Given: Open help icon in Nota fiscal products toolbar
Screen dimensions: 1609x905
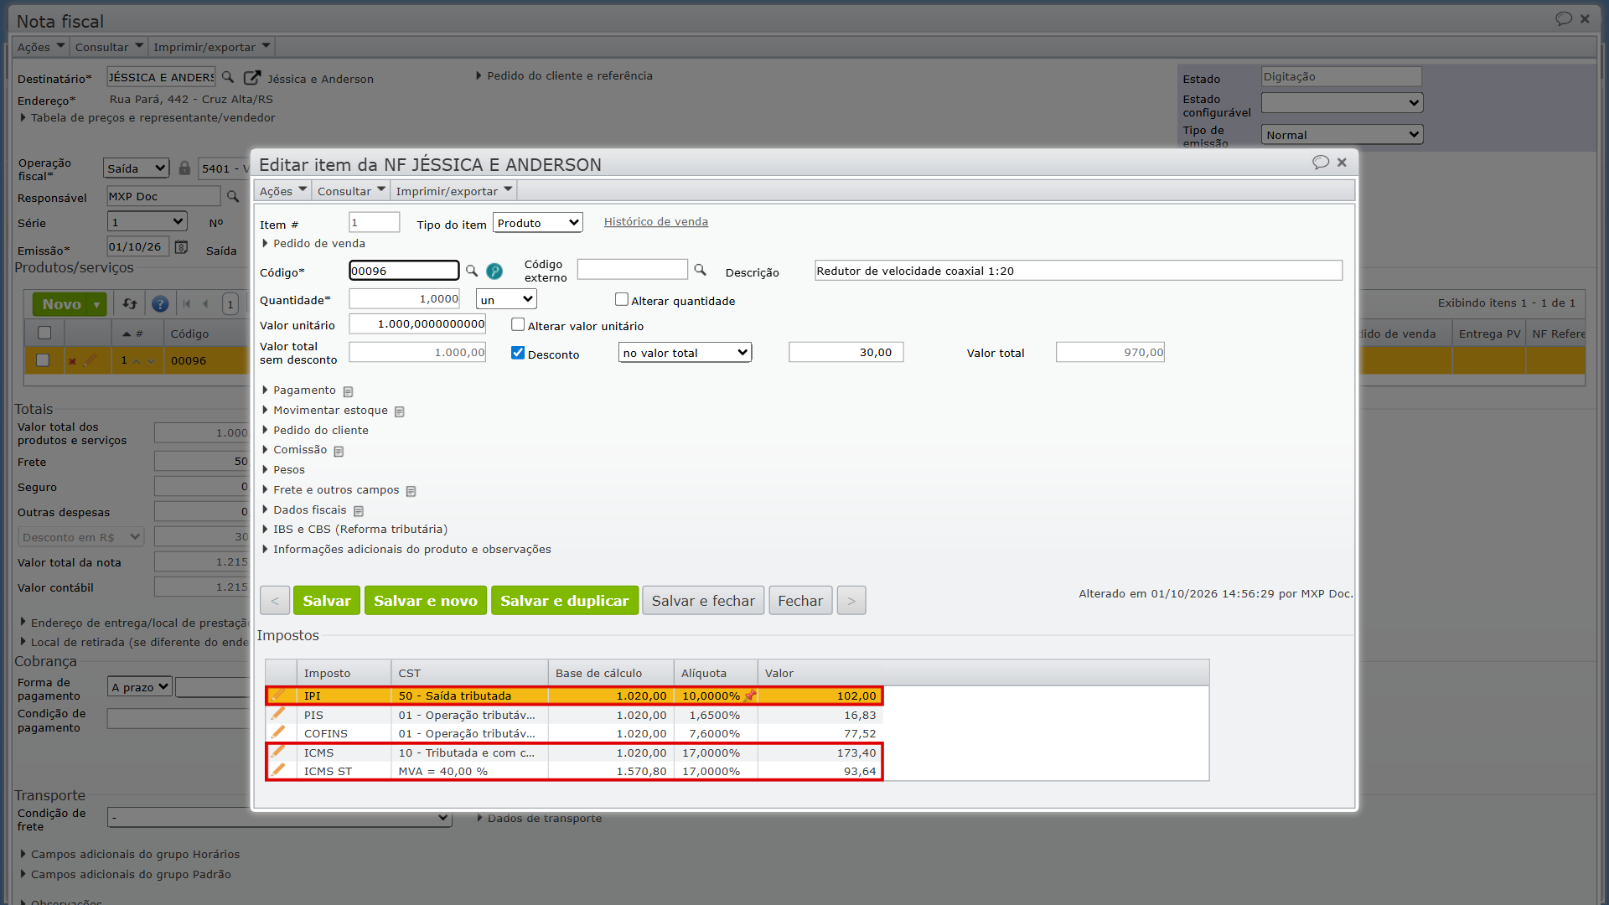Looking at the screenshot, I should click(x=160, y=304).
